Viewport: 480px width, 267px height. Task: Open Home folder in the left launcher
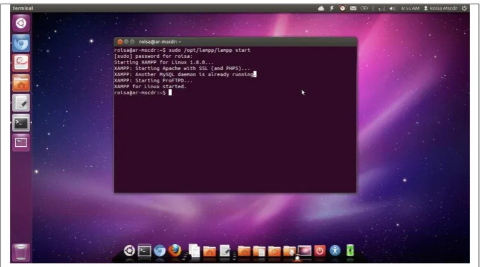[x=21, y=83]
